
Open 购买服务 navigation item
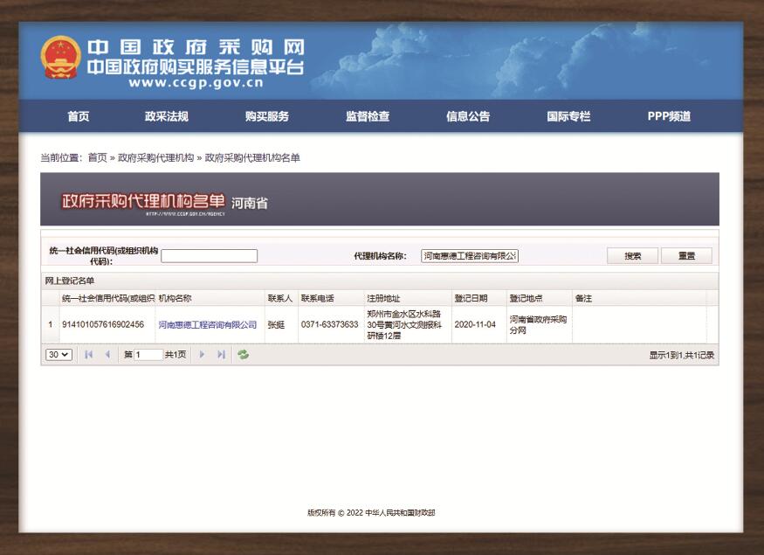point(267,116)
